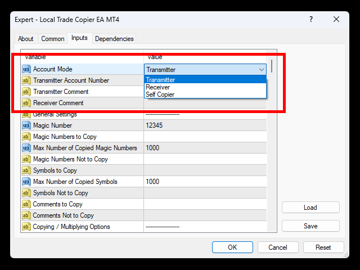
Task: Close the Expert dialog window
Action: [336, 19]
